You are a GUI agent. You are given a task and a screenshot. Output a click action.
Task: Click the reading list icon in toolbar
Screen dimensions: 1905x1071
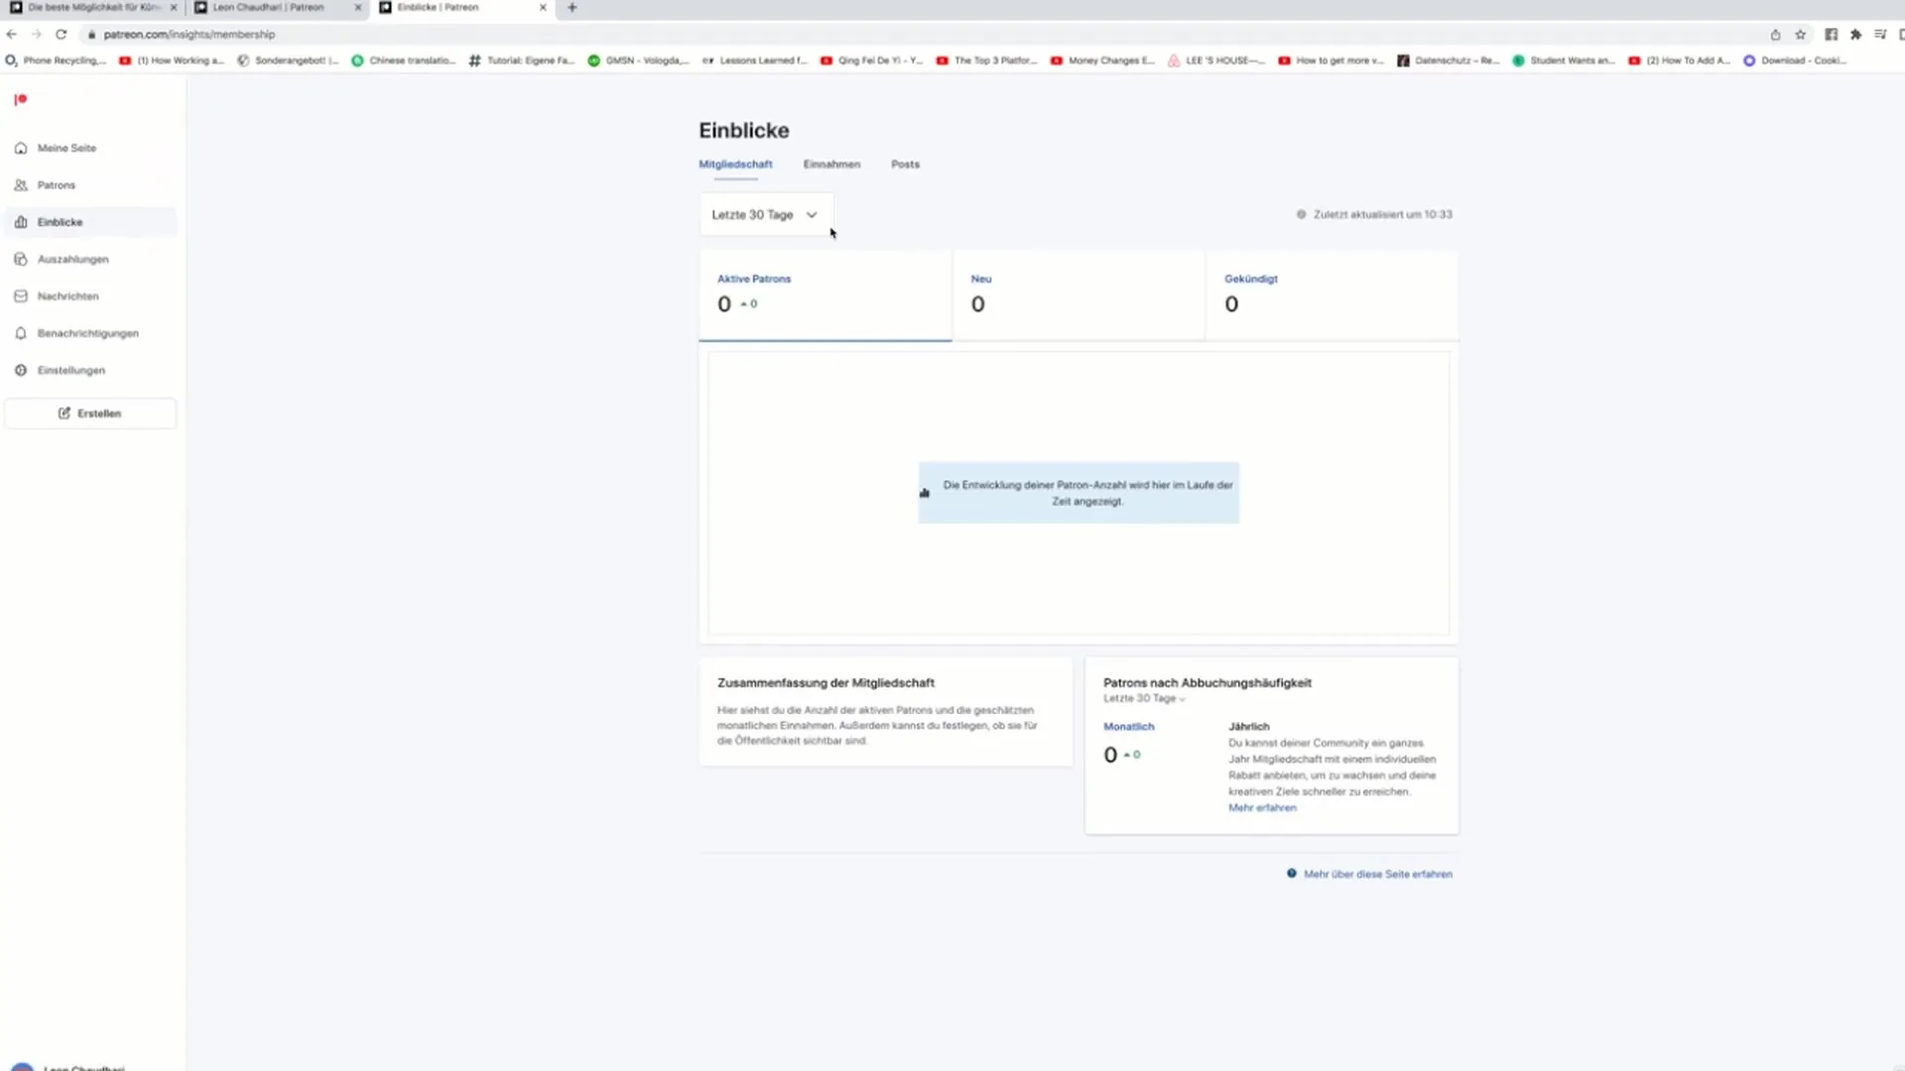(x=1880, y=35)
